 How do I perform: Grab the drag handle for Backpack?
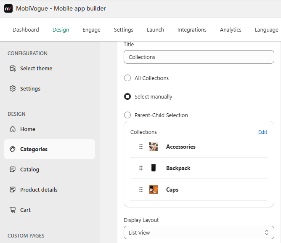141,168
